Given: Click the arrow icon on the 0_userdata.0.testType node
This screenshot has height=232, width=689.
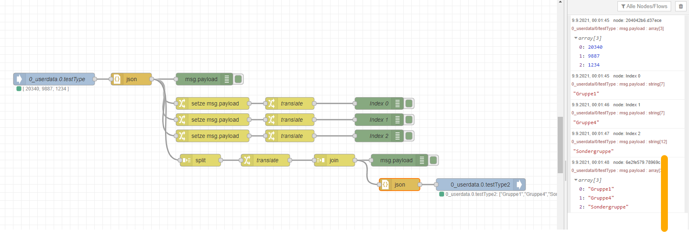Looking at the screenshot, I should tap(20, 79).
